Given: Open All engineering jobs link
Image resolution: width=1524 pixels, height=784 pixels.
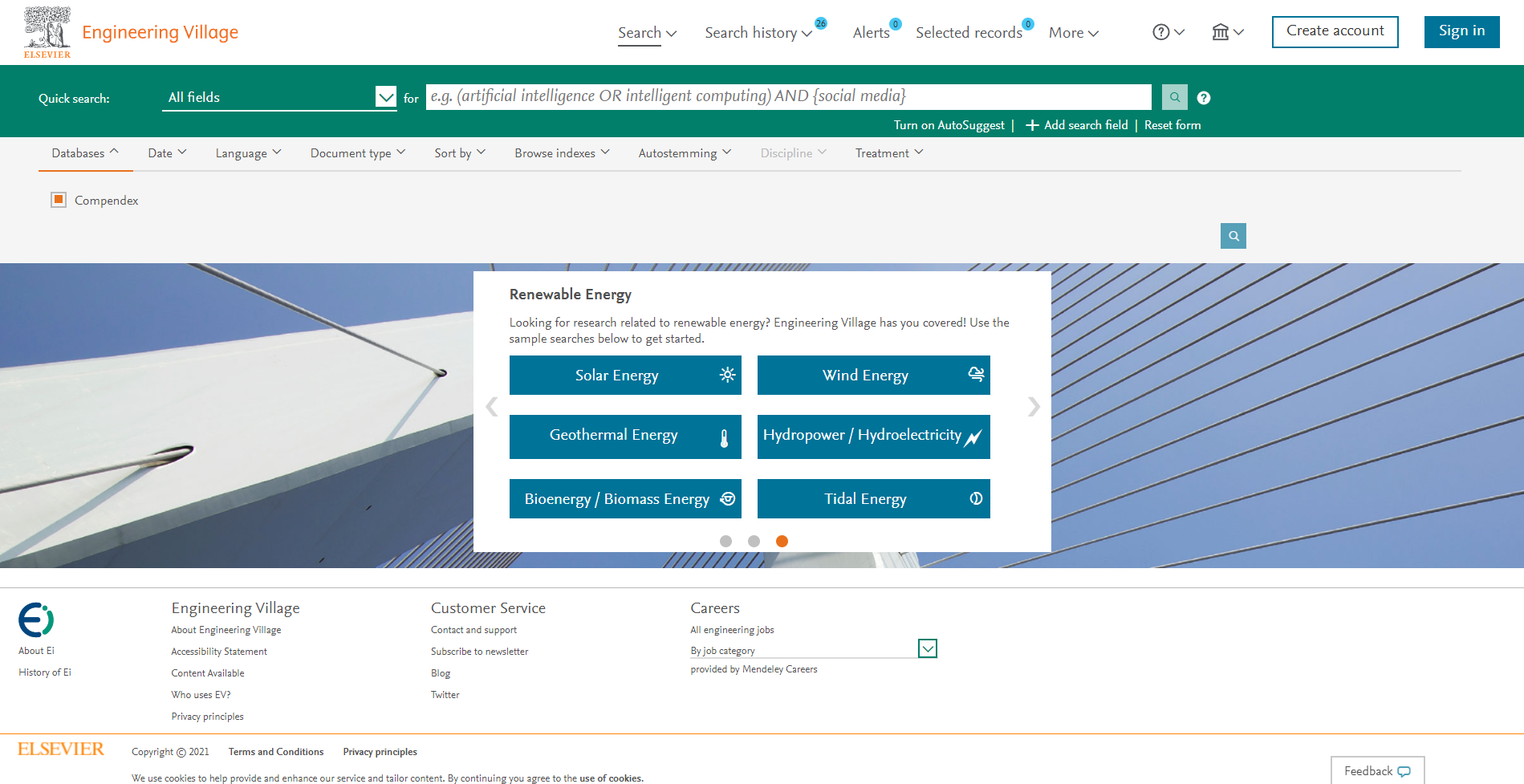Looking at the screenshot, I should 732,630.
